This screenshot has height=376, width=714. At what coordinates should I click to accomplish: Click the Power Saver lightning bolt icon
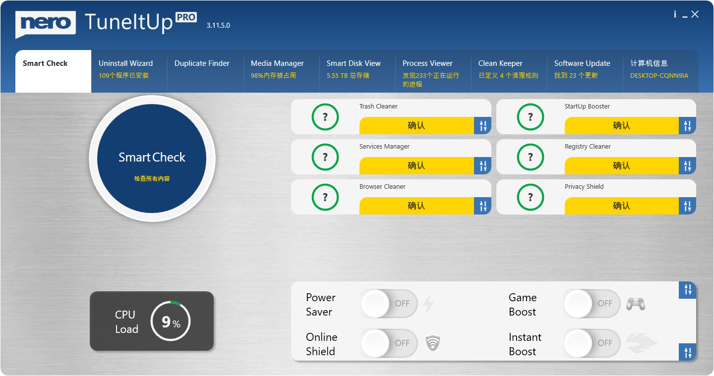coord(428,304)
